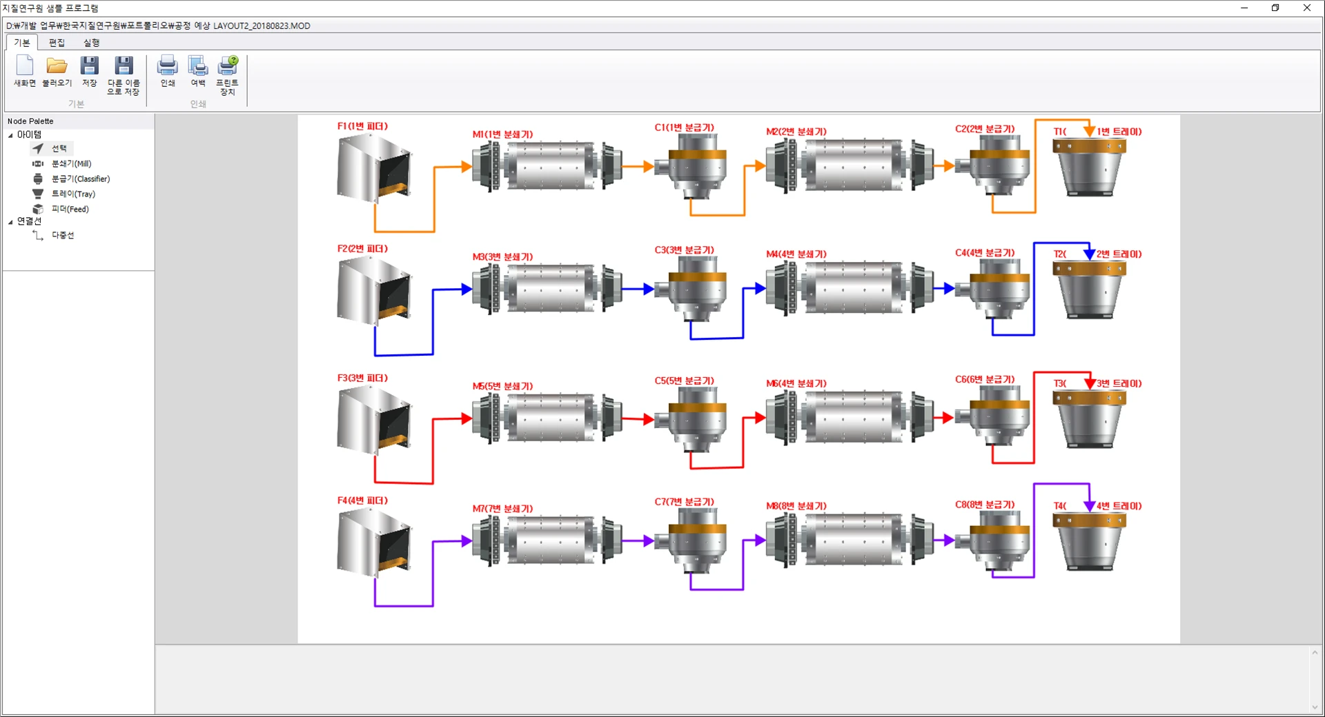
Task: Click the 4번 트레이 label text
Action: pyautogui.click(x=1119, y=507)
